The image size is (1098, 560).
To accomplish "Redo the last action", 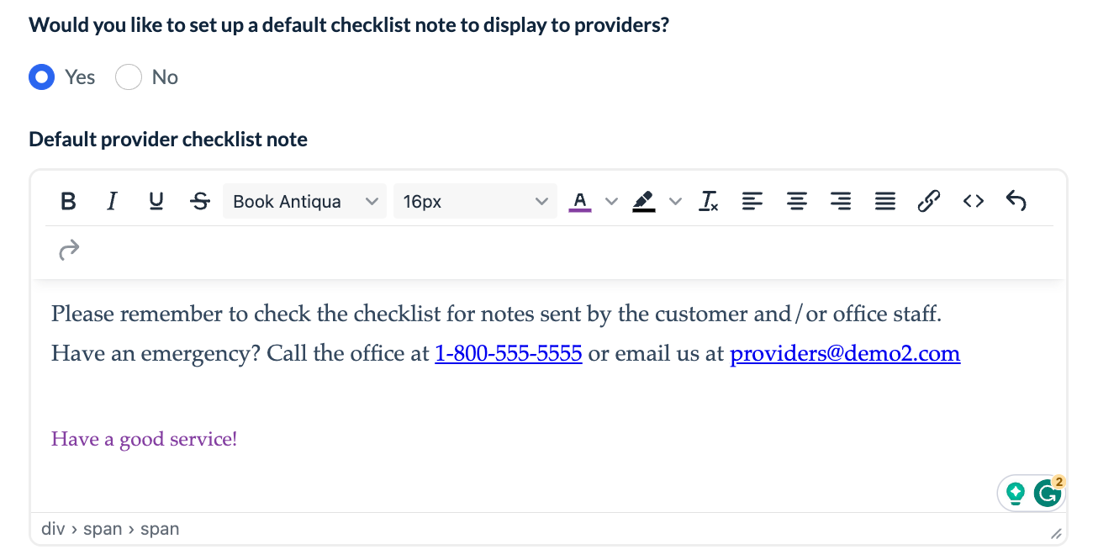I will click(x=69, y=249).
